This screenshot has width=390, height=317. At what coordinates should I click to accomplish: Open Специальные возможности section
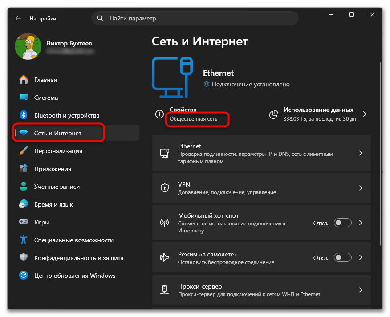tap(77, 240)
